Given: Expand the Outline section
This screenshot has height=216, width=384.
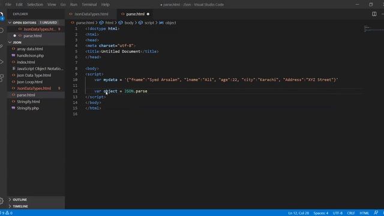Looking at the screenshot, I should coord(10,200).
